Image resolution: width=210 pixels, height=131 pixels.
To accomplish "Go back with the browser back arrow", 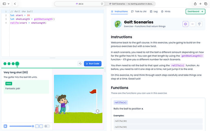I will coord(15,4).
